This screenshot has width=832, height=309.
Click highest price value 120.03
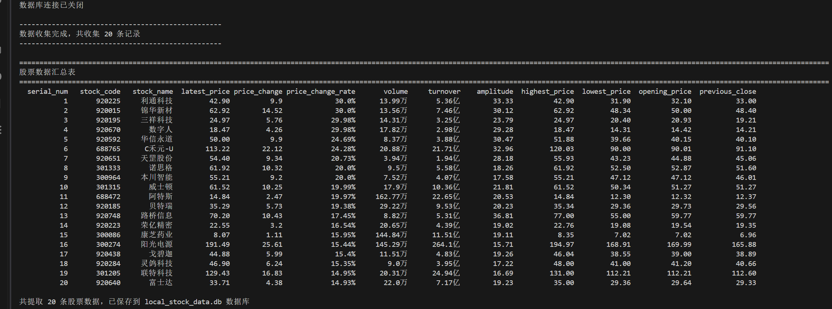(562, 149)
